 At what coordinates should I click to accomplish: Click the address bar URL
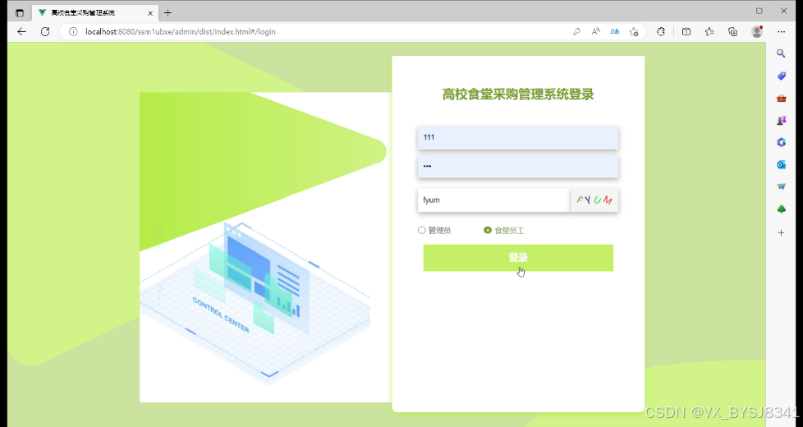coord(181,32)
